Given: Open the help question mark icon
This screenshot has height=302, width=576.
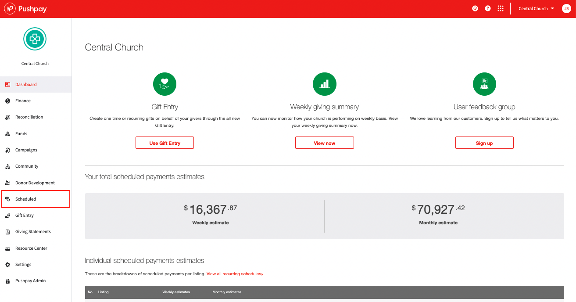Looking at the screenshot, I should [x=488, y=9].
